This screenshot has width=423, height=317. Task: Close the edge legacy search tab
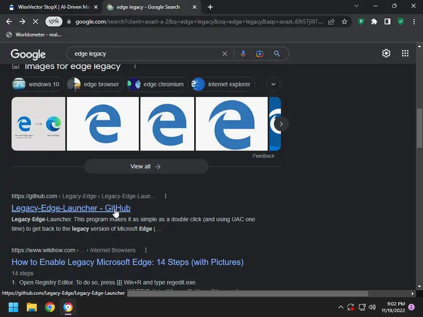coord(195,7)
